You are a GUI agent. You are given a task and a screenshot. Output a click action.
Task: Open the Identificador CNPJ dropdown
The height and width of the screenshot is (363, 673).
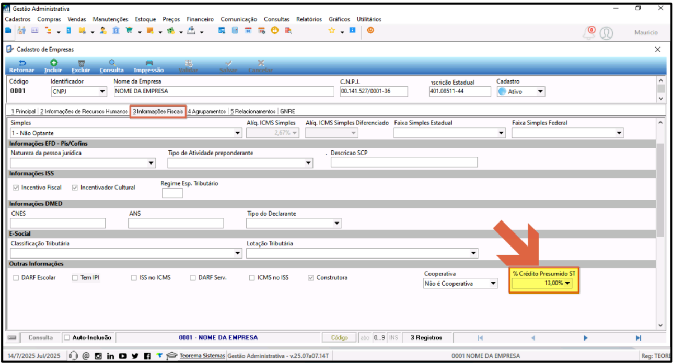click(x=102, y=92)
